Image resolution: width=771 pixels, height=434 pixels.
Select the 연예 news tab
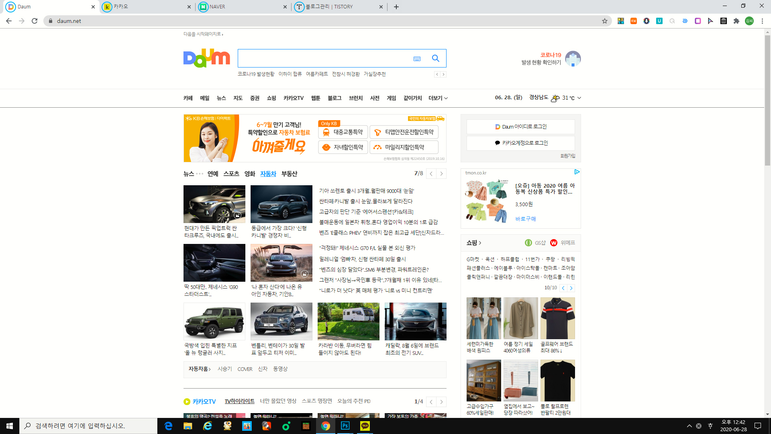click(x=213, y=174)
